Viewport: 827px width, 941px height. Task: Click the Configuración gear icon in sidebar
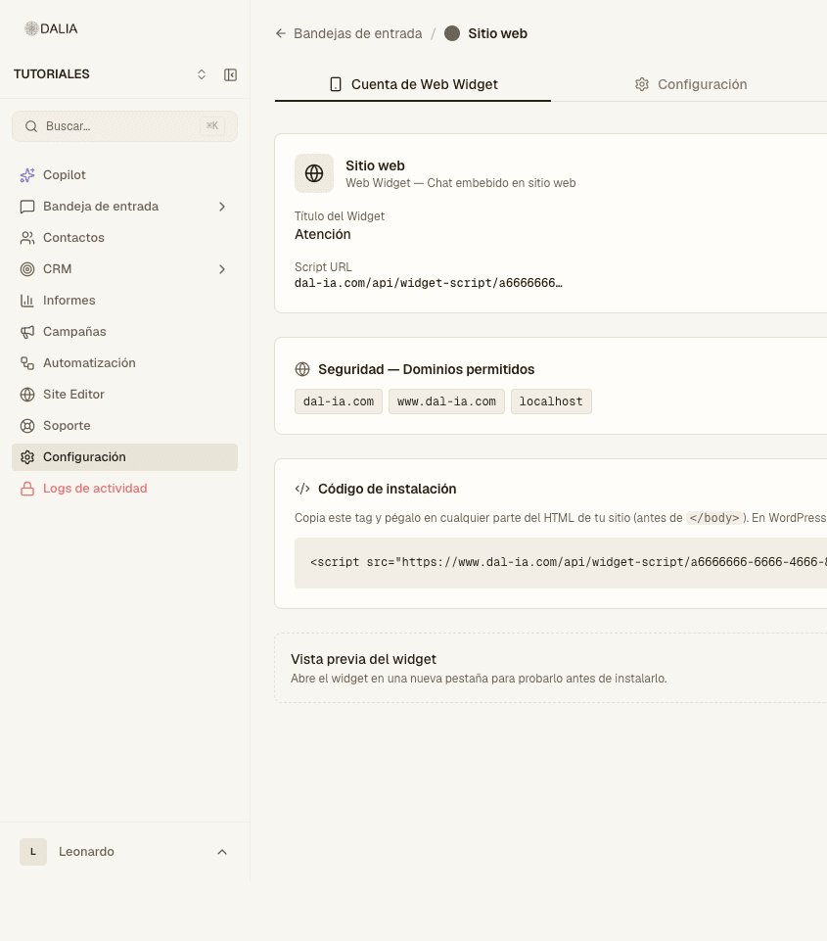tap(27, 457)
